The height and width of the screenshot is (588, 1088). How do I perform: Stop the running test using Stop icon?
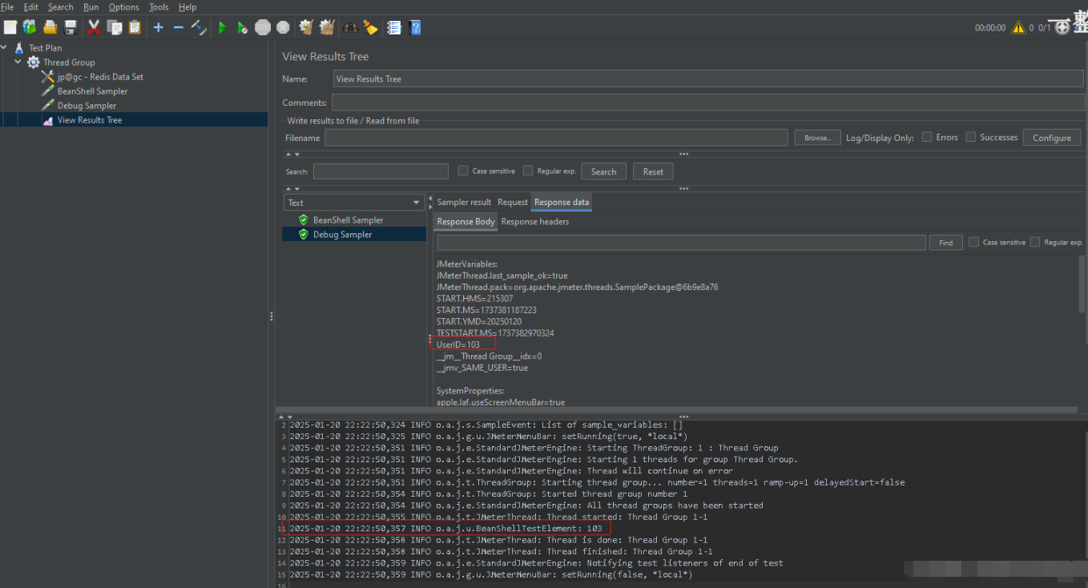pos(263,26)
